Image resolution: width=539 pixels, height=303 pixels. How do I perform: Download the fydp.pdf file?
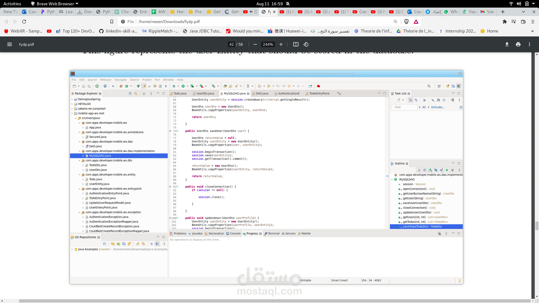click(507, 44)
